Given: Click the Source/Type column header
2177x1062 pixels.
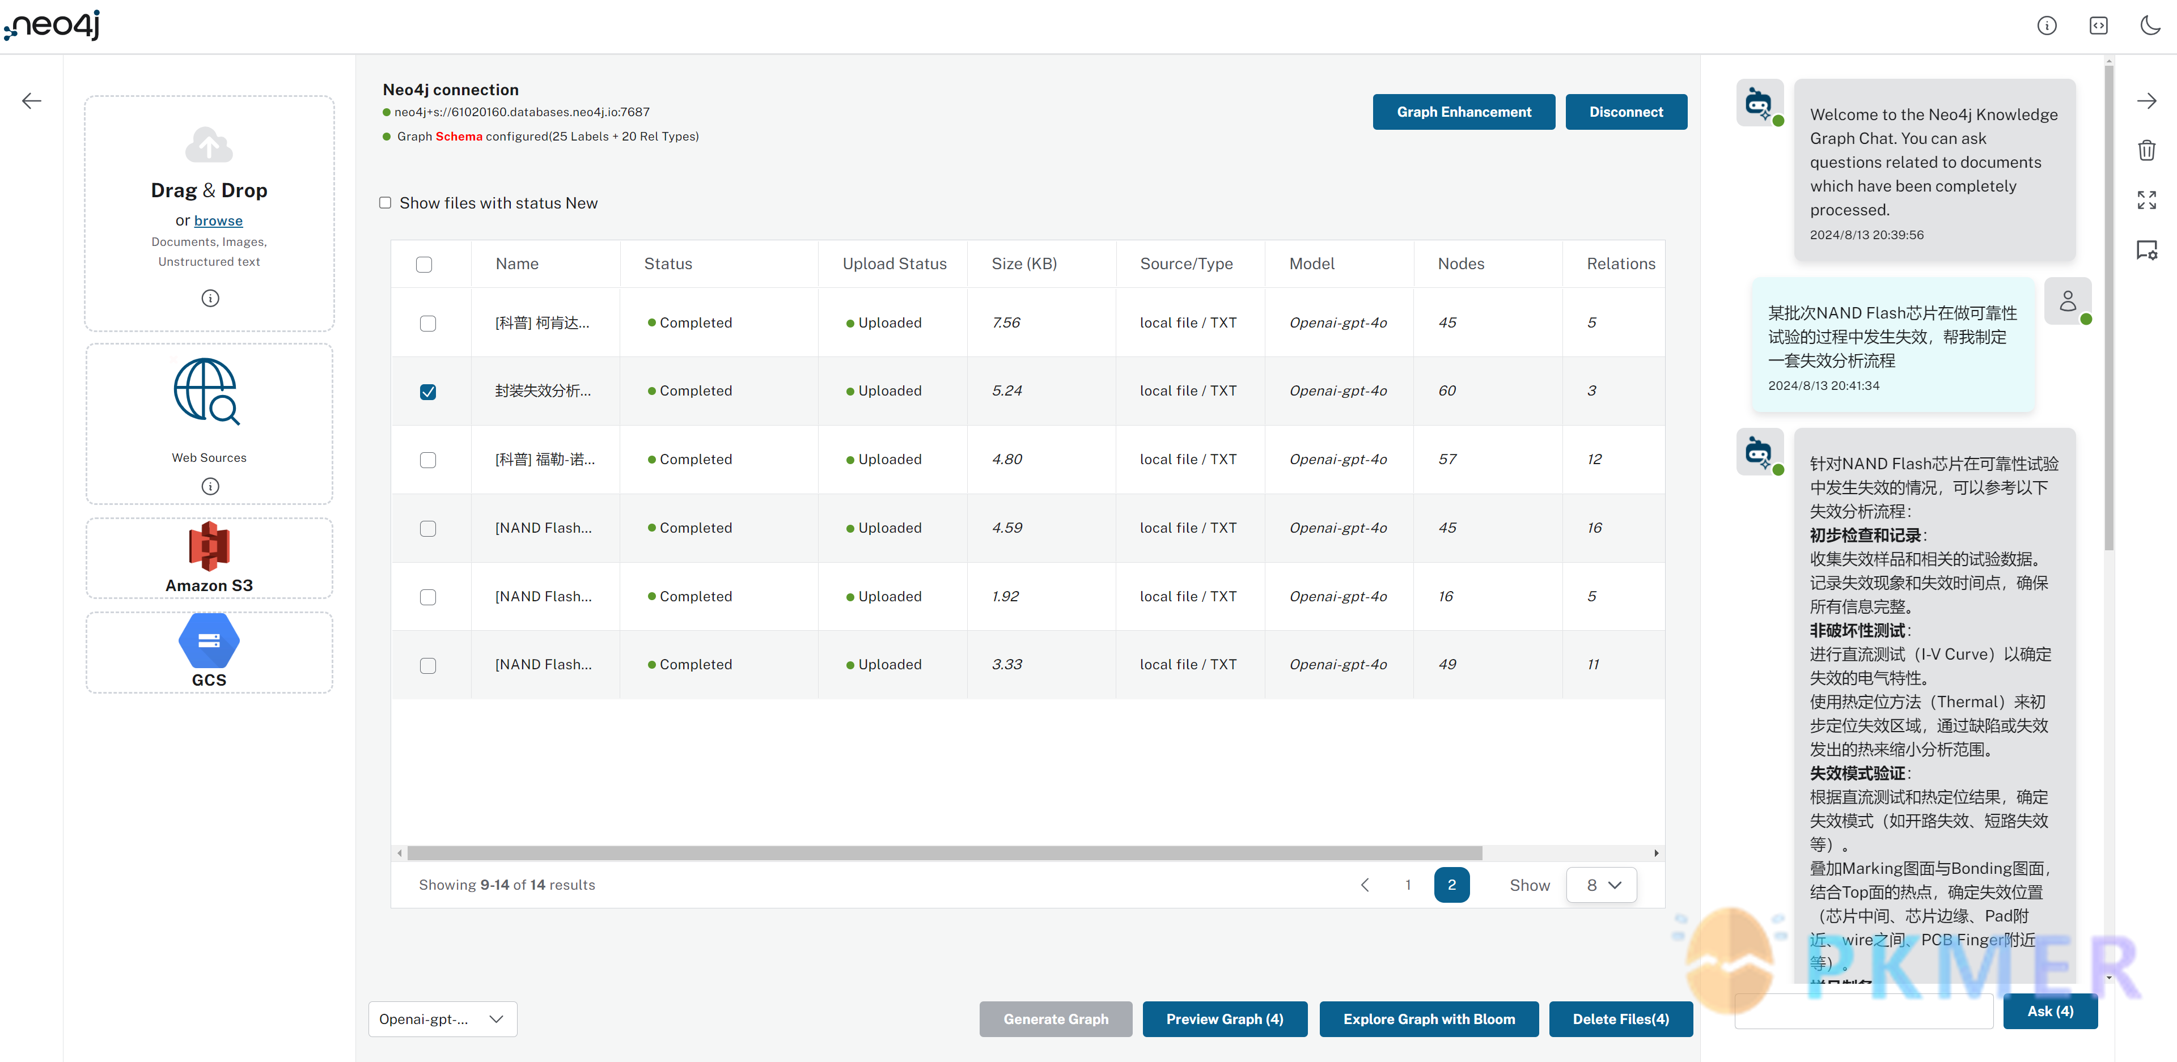Looking at the screenshot, I should pyautogui.click(x=1187, y=264).
